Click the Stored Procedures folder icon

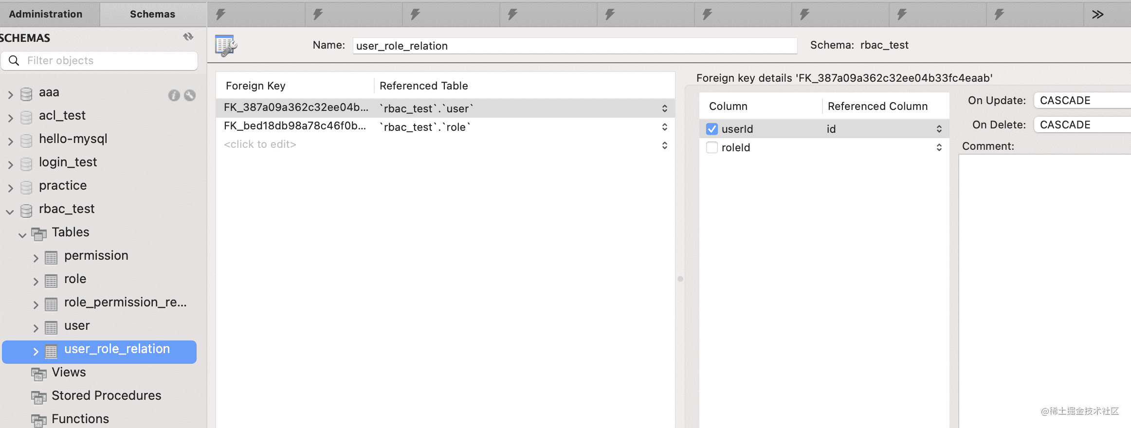pyautogui.click(x=39, y=397)
